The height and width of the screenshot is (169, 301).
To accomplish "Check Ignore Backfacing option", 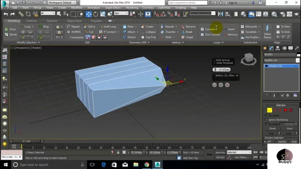I will 267,119.
